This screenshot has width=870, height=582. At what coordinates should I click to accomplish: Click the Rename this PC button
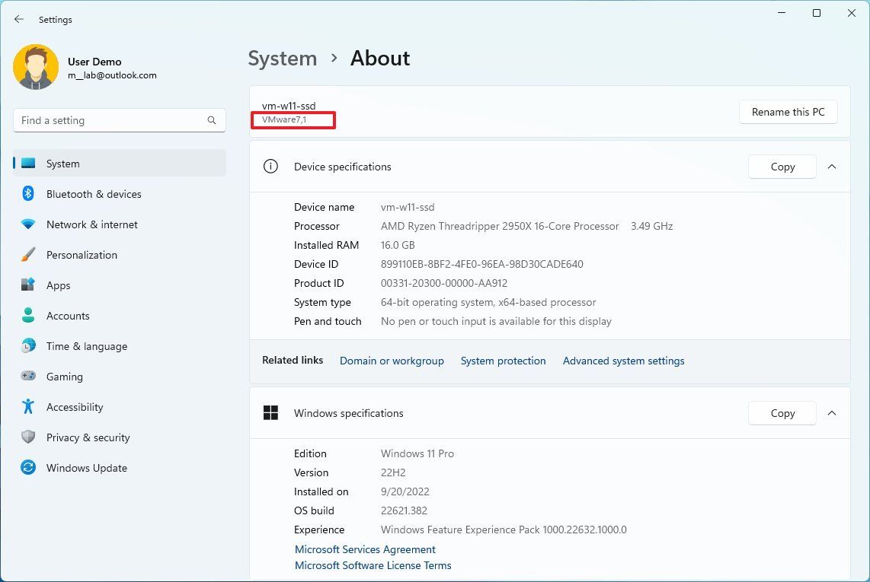788,112
